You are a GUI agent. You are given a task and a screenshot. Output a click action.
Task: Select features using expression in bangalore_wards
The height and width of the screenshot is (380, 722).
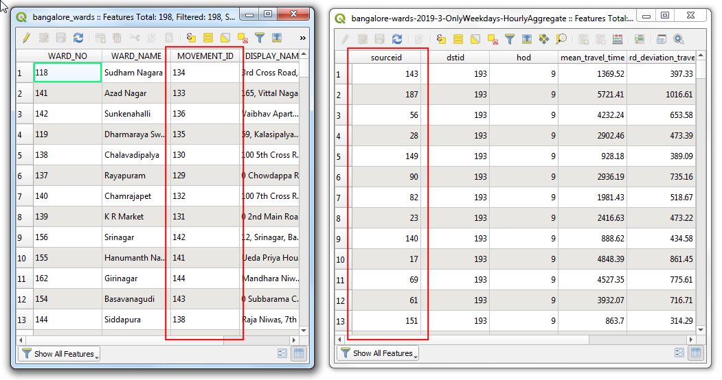[x=191, y=38]
